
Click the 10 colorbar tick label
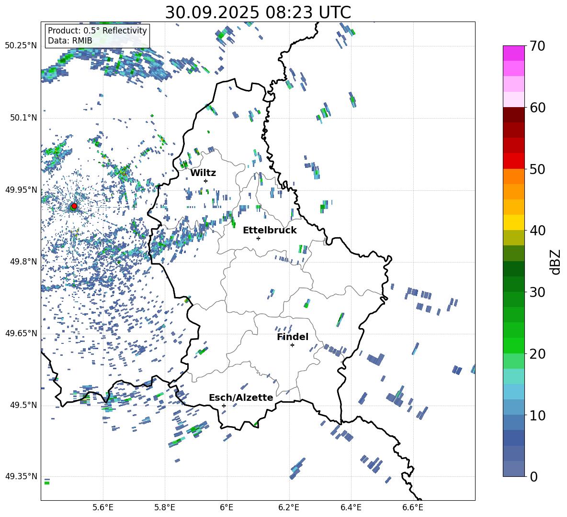[537, 415]
